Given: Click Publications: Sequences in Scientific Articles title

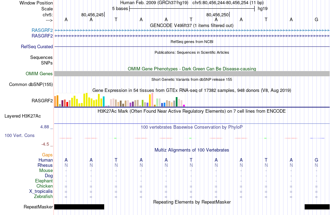Looking at the screenshot, I should point(192,52).
